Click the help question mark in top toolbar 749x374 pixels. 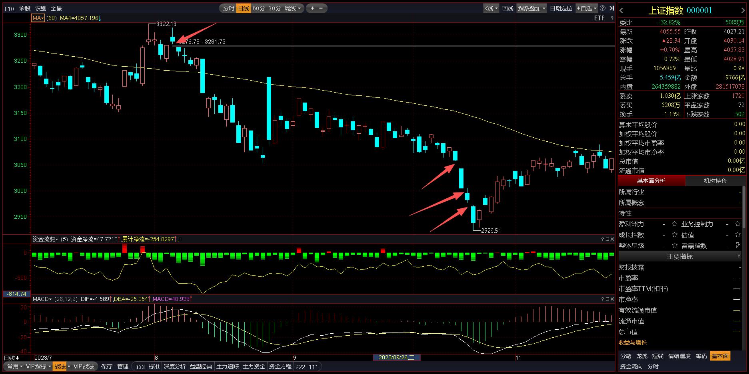[603, 8]
